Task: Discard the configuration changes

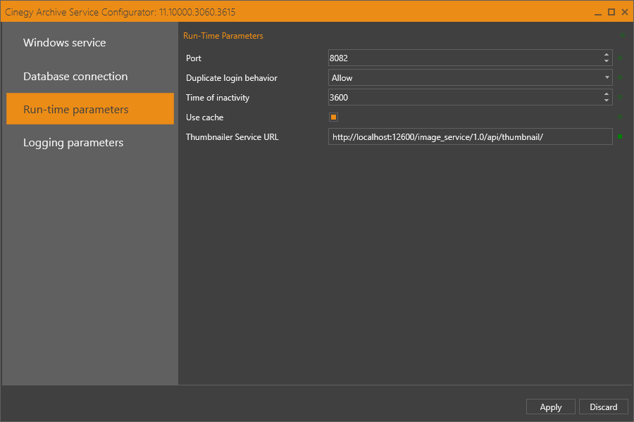Action: [603, 407]
